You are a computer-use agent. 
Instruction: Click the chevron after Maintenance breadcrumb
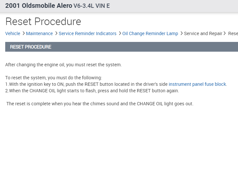click(56, 33)
